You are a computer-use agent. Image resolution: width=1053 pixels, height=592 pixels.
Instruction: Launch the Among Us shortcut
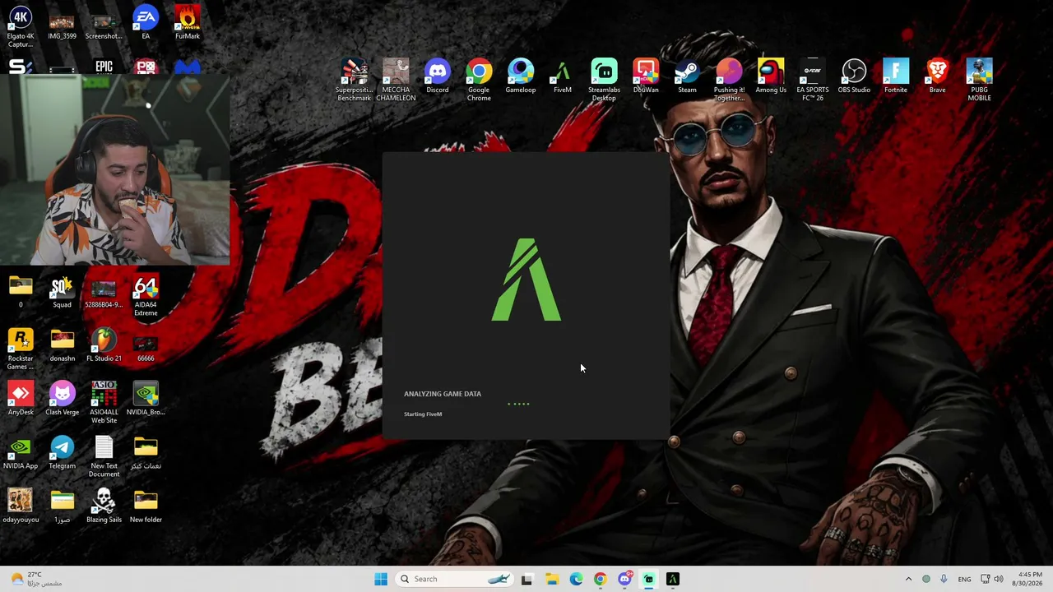[771, 76]
